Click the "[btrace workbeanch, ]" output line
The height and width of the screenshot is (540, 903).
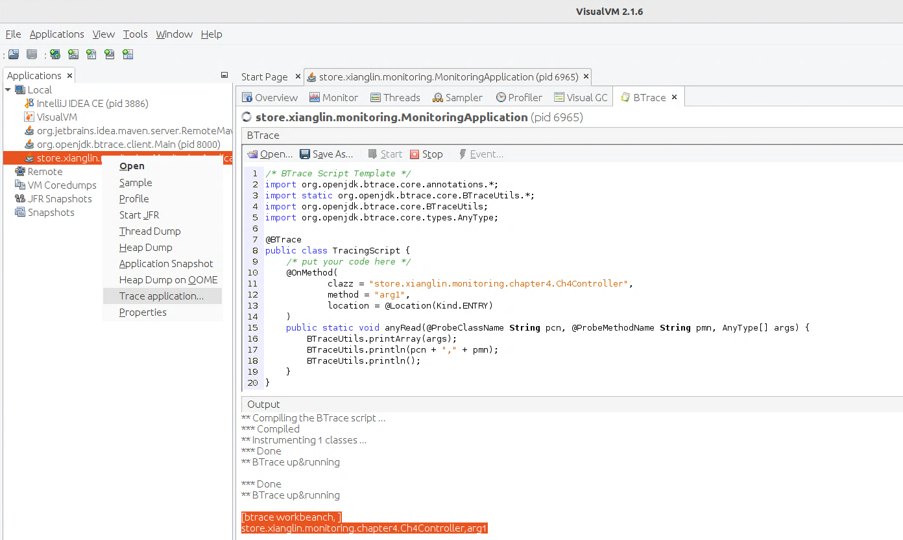tap(291, 517)
